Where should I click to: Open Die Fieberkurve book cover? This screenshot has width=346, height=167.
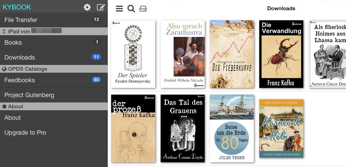[x=232, y=54]
